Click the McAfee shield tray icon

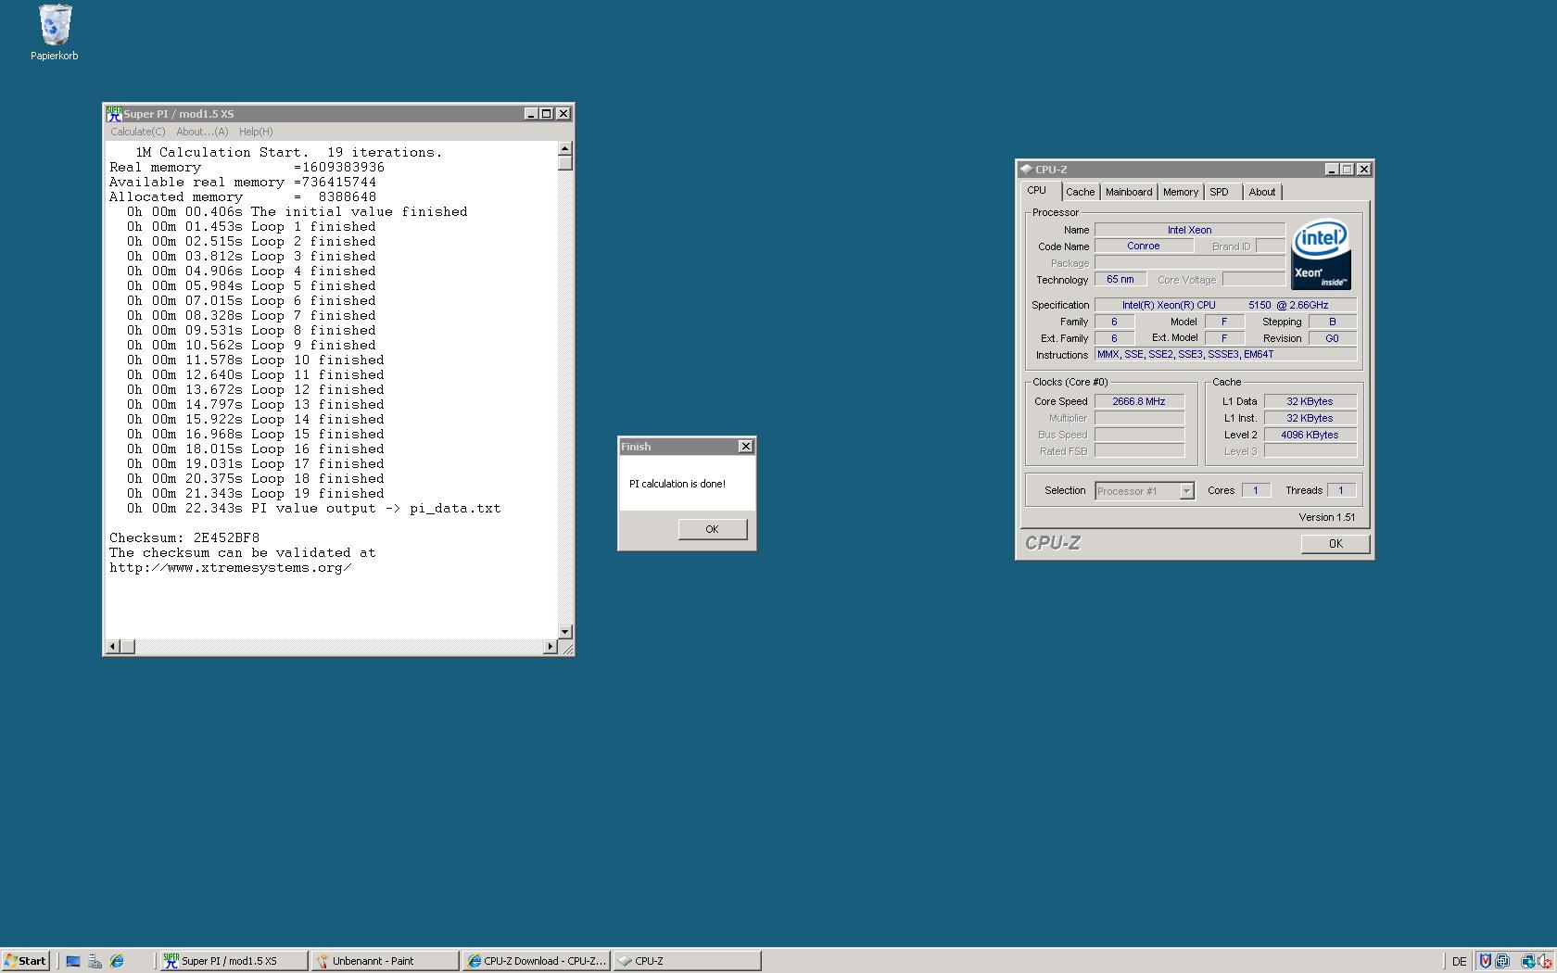tap(1486, 961)
